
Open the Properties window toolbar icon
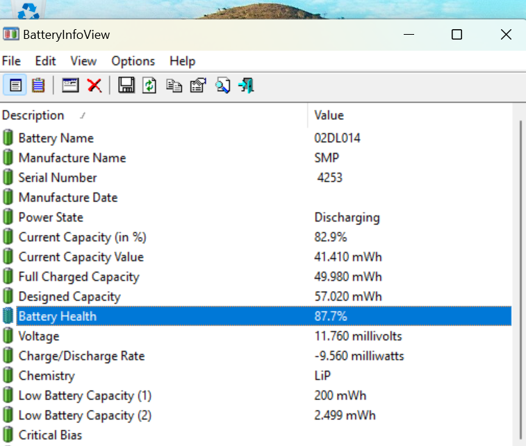[x=70, y=85]
